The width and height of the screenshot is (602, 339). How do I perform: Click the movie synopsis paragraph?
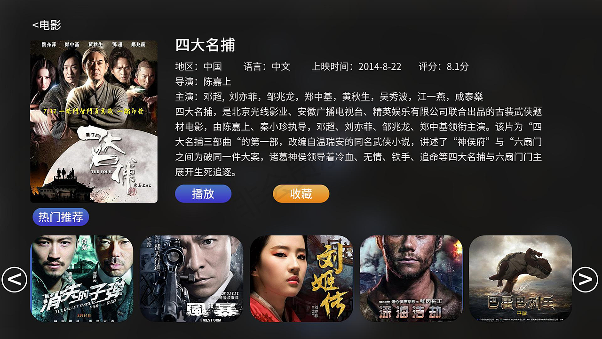pyautogui.click(x=359, y=142)
